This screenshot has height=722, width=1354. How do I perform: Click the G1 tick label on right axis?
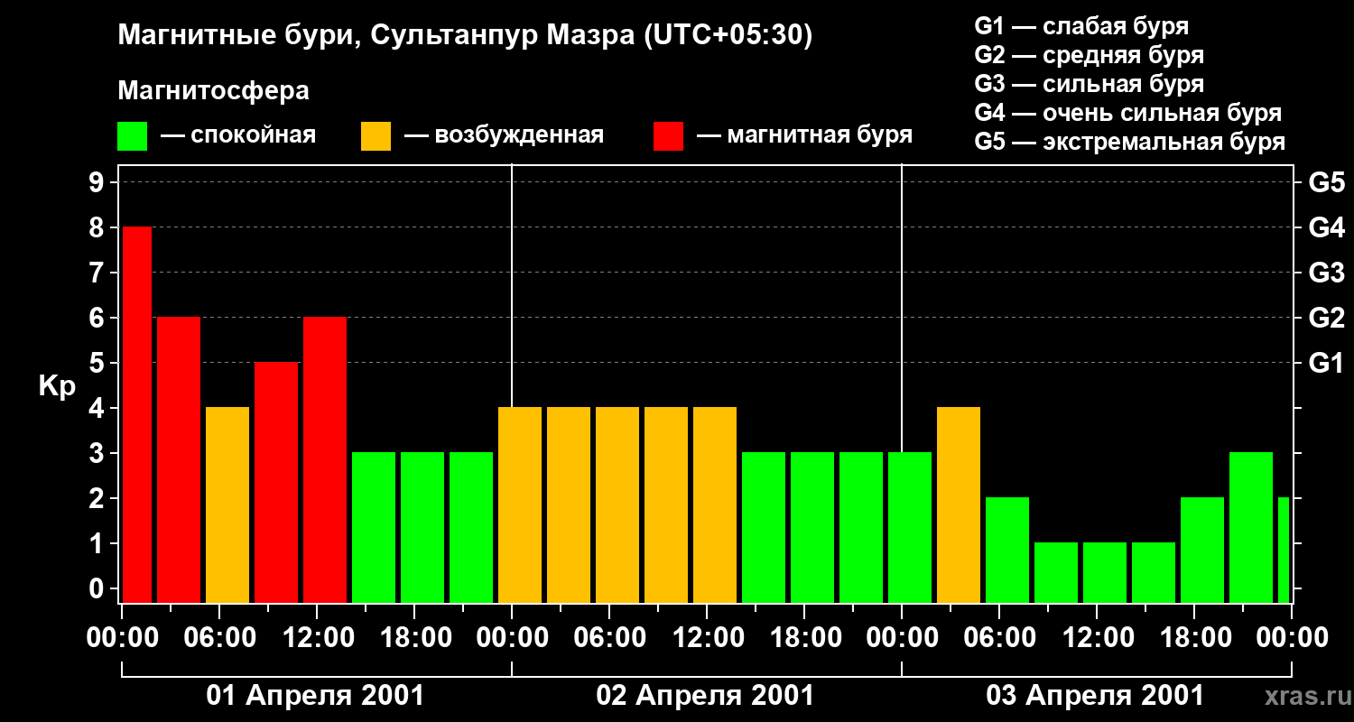point(1326,363)
